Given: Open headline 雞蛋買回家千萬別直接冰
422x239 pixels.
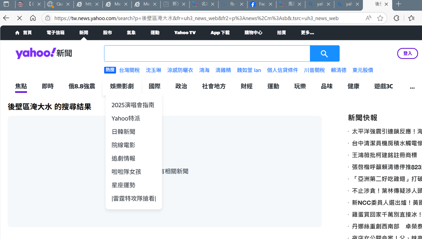Looking at the screenshot, I should pyautogui.click(x=387, y=215).
